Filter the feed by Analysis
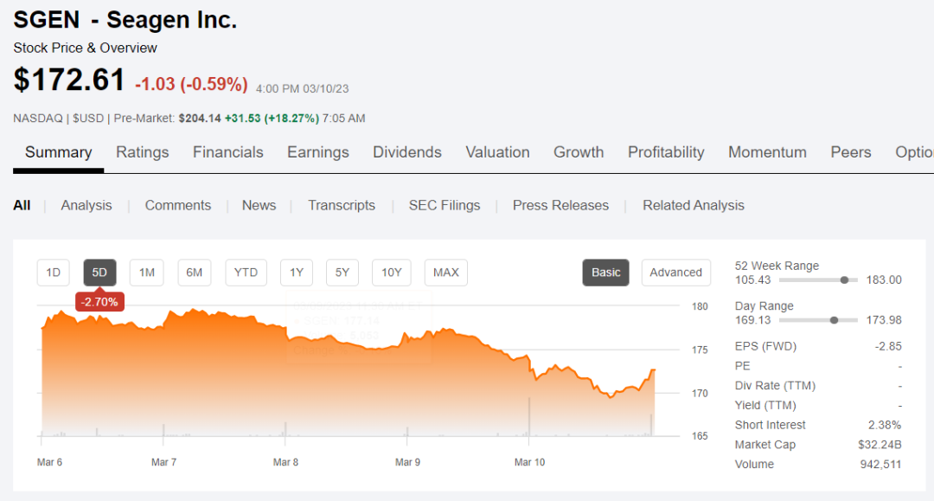The width and height of the screenshot is (934, 501). (86, 205)
